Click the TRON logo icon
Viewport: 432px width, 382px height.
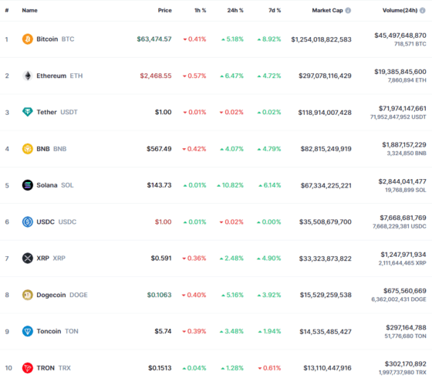point(28,368)
